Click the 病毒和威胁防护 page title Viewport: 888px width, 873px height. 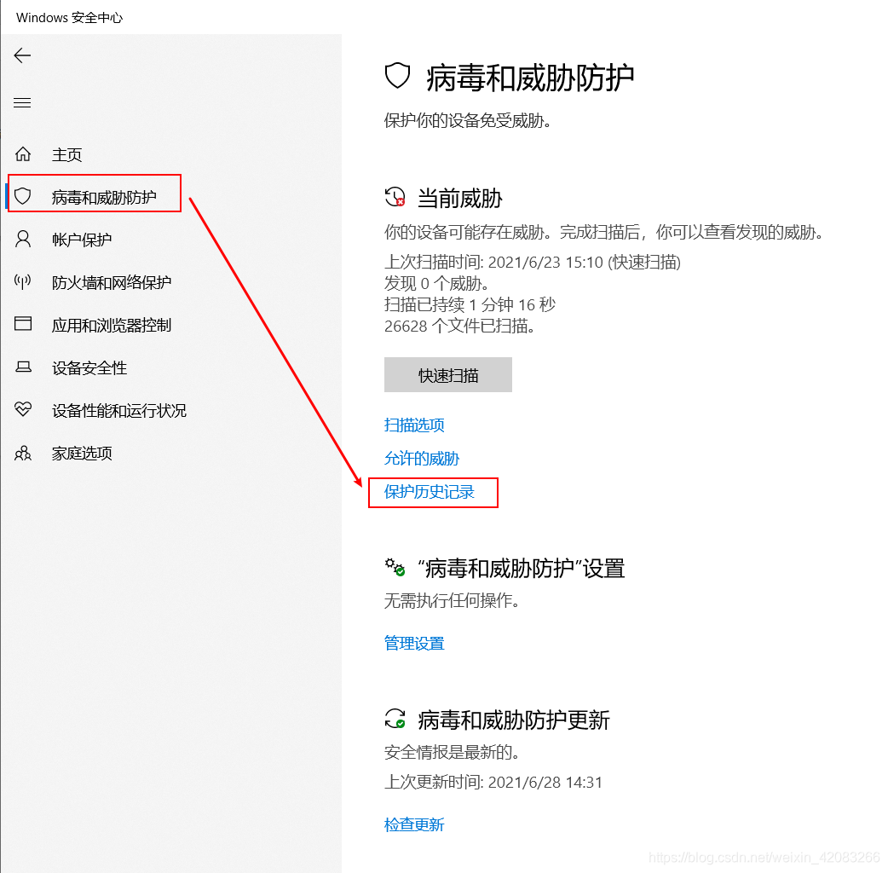pos(530,78)
